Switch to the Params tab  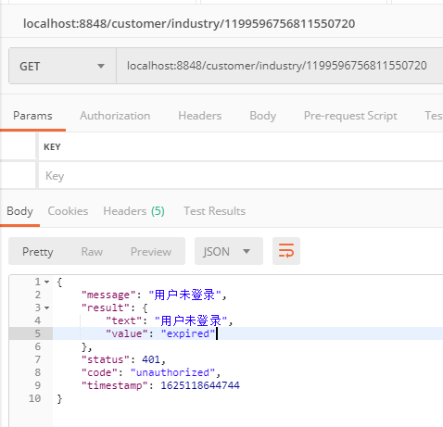pos(32,116)
